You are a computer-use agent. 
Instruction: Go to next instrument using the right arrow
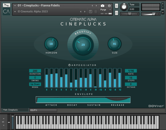96,6
